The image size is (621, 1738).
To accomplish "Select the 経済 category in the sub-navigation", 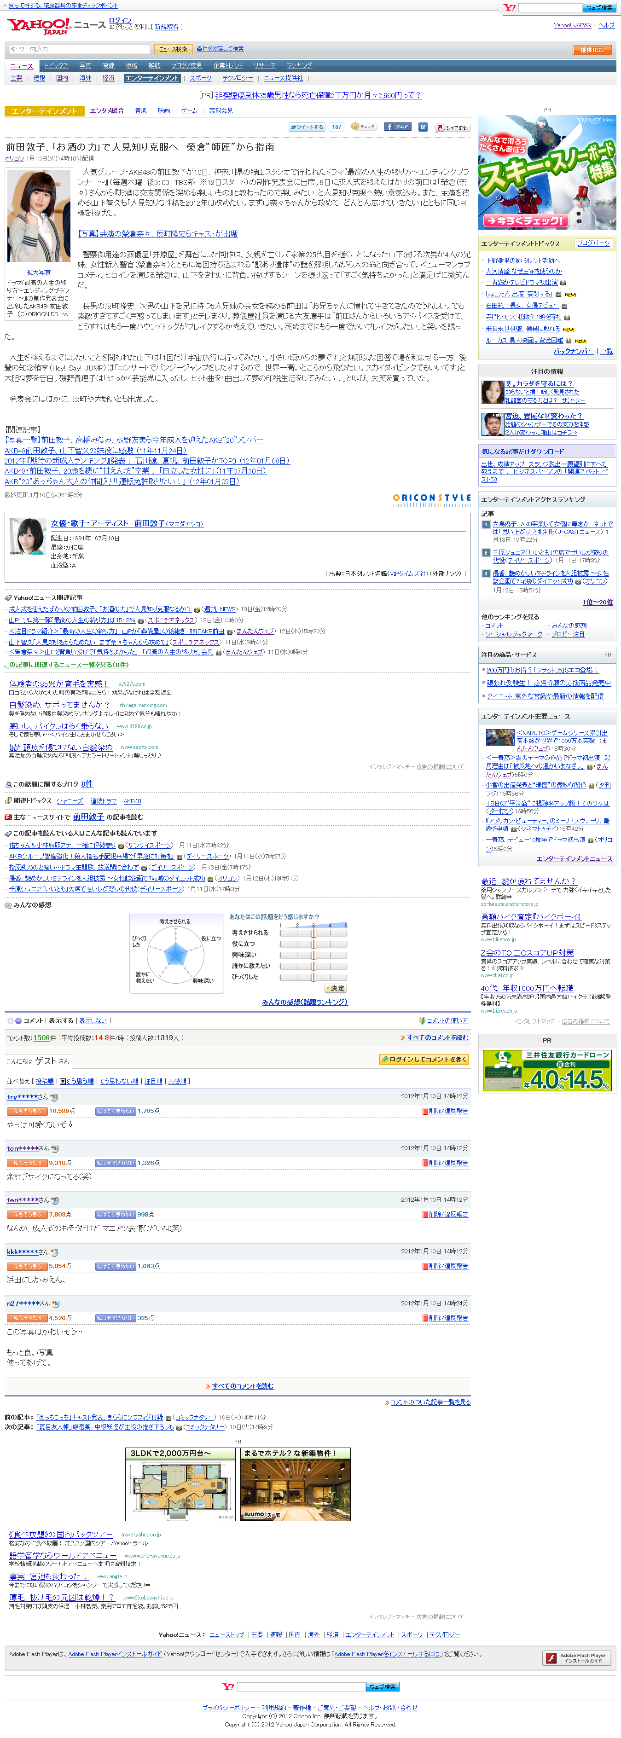I will coord(108,78).
